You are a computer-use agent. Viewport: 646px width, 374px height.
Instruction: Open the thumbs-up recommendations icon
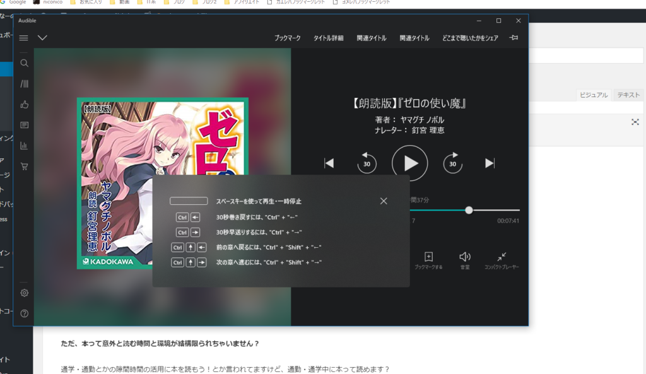coord(25,105)
